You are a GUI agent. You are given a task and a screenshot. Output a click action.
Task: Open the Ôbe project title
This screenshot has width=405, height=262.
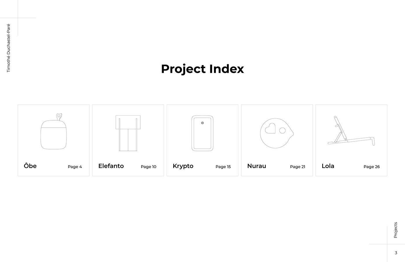[x=30, y=166]
